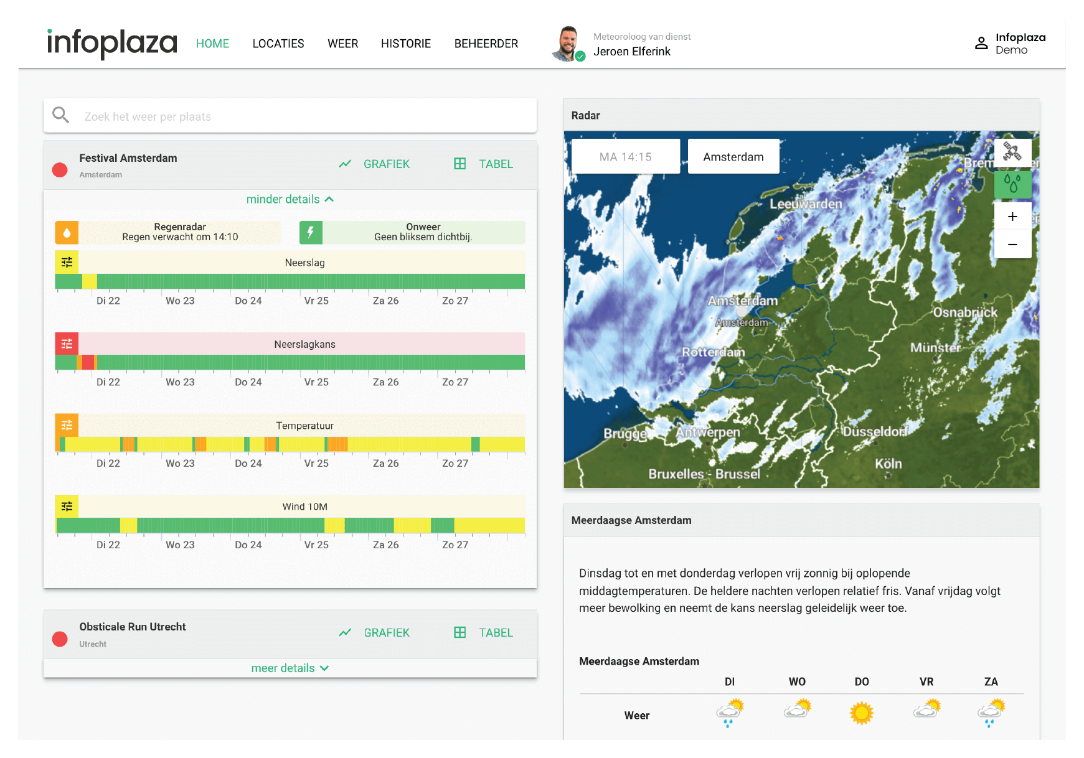1084x758 pixels.
Task: Click 'Geen bliksem dichtbij.' text
Action: coord(423,237)
